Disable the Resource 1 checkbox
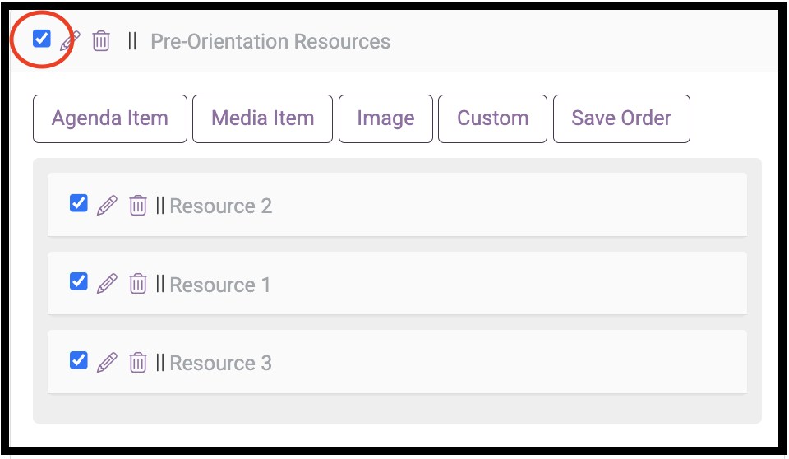 point(79,281)
